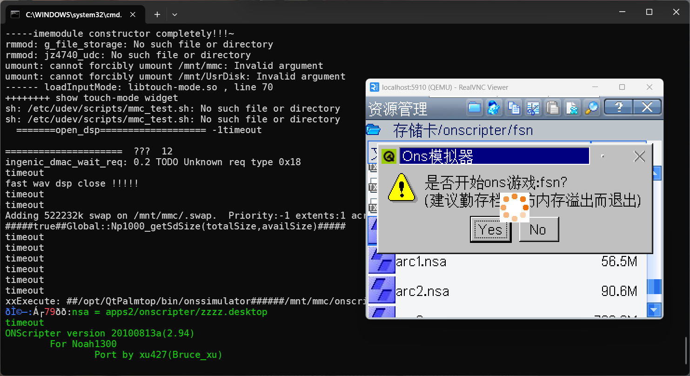Decline with the No button
This screenshot has width=690, height=376.
click(x=538, y=229)
